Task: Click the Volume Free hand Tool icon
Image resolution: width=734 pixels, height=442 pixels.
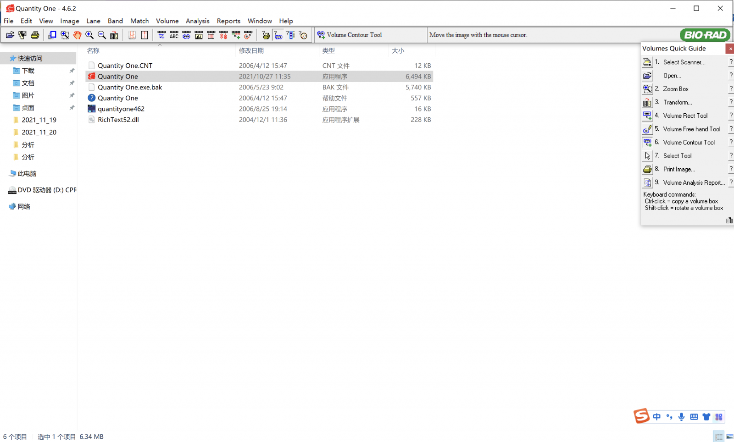Action: point(647,129)
